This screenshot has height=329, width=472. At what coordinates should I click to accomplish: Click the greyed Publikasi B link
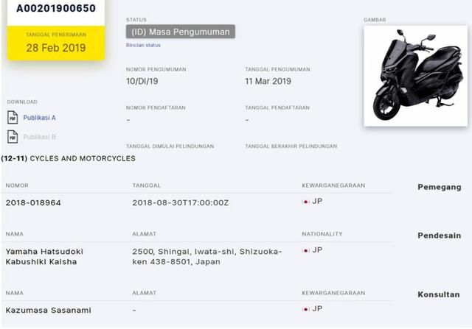pyautogui.click(x=39, y=137)
